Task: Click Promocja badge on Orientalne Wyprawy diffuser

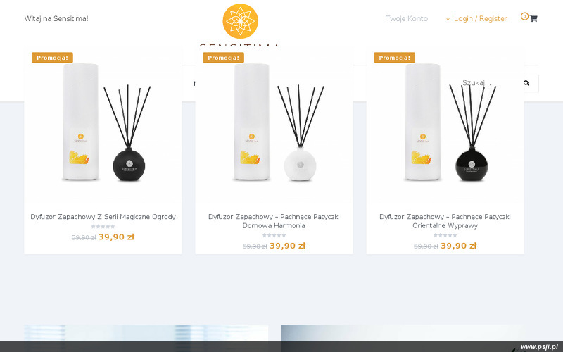Action: pos(394,58)
